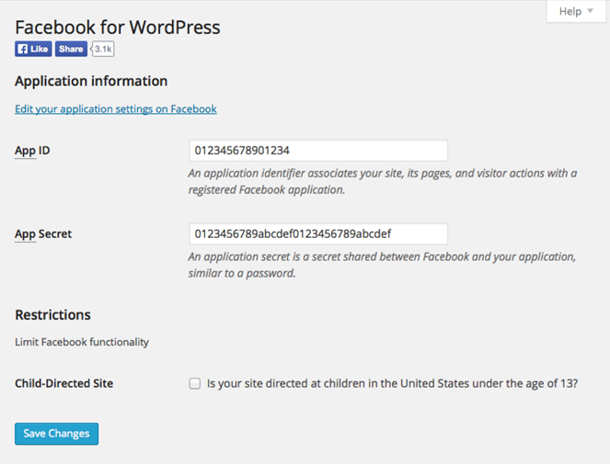Click the Child-Directed Site row label
This screenshot has height=464, width=610.
63,383
